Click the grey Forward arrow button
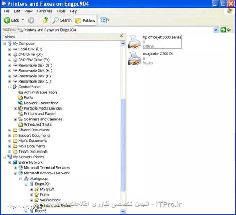The height and width of the screenshot is (215, 236). tap(31, 20)
